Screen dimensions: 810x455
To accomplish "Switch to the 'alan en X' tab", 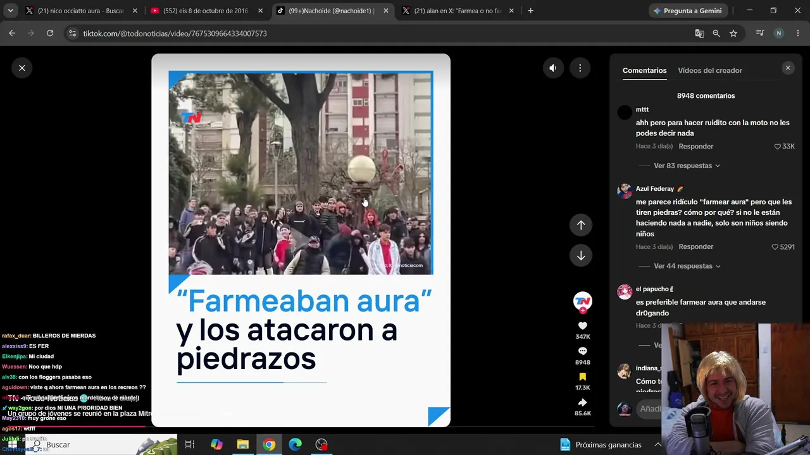I will [x=458, y=11].
